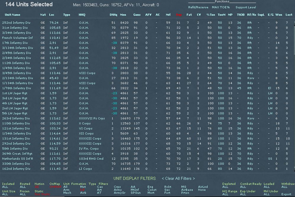Open the 103rd RHG Cmd headquarters link
The image size is (295, 197).
click(x=91, y=158)
